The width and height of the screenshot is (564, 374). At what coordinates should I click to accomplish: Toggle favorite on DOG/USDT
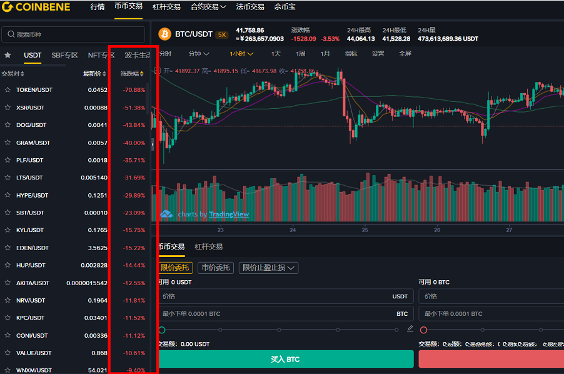coord(8,125)
